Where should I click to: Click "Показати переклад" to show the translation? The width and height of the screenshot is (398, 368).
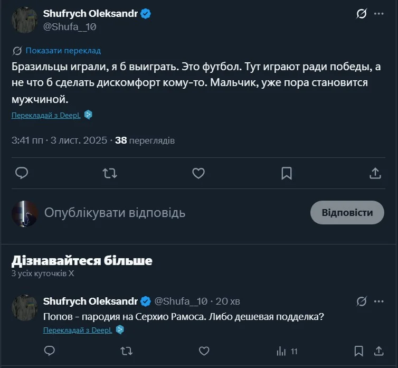coord(63,51)
